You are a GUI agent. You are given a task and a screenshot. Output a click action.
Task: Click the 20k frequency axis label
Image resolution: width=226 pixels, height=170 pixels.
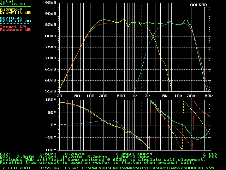[191, 96]
